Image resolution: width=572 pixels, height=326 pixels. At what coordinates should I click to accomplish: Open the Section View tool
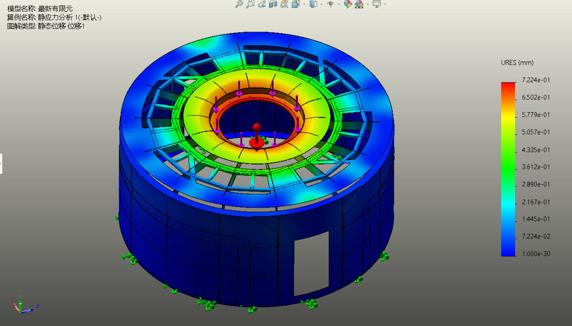tap(273, 4)
